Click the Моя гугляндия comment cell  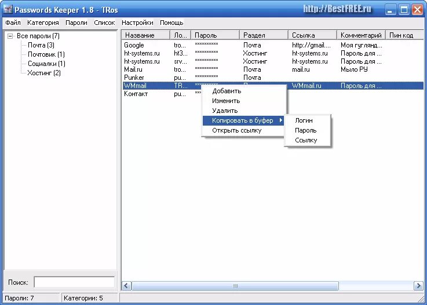pos(362,45)
